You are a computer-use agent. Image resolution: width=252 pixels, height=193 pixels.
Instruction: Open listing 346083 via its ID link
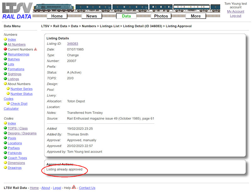[x=72, y=43]
